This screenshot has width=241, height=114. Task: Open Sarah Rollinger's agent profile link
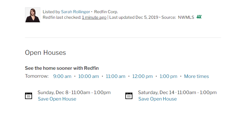point(75,12)
